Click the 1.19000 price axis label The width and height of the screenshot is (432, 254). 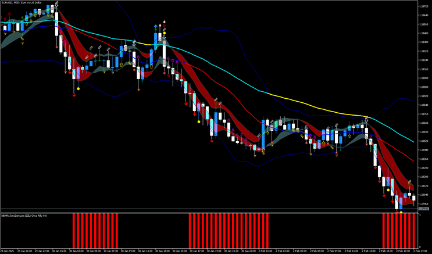[423, 87]
